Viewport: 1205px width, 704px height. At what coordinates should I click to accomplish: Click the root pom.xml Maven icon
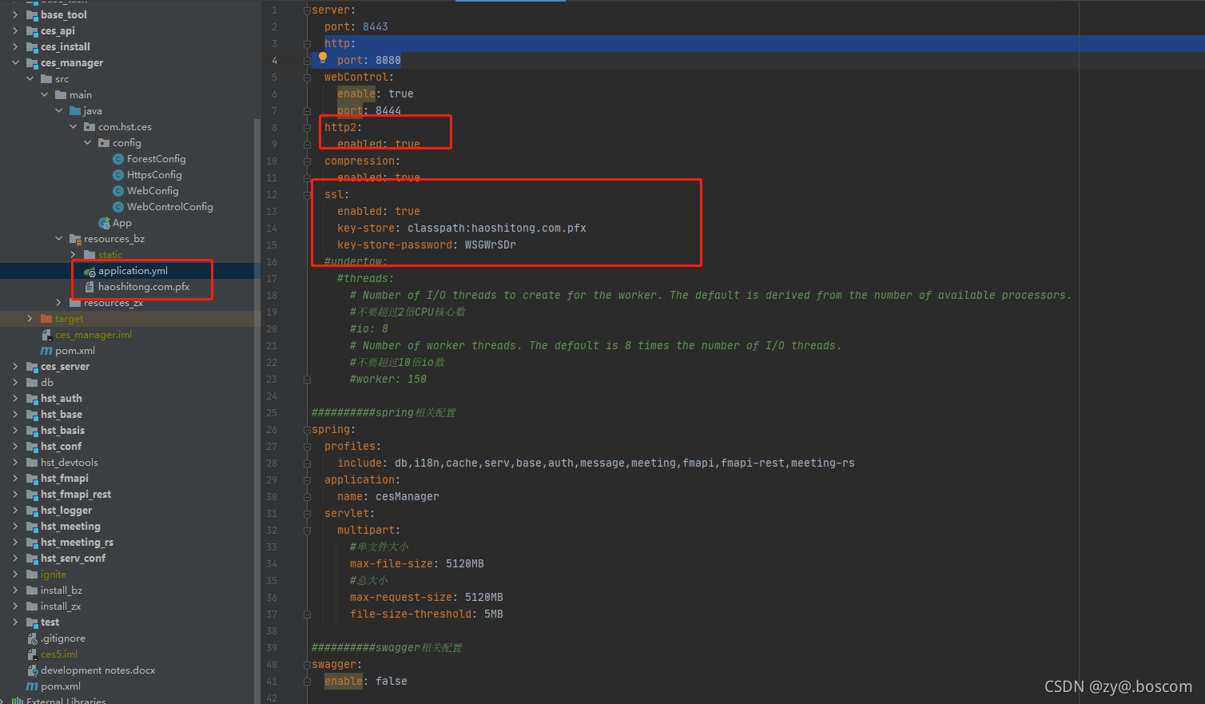[32, 686]
